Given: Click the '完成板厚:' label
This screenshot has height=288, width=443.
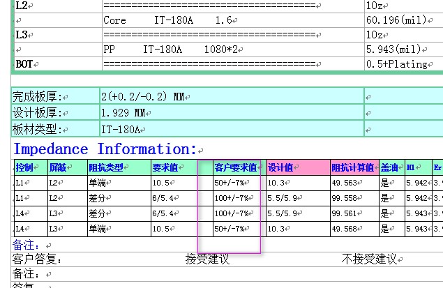Looking at the screenshot, I should (x=37, y=97).
